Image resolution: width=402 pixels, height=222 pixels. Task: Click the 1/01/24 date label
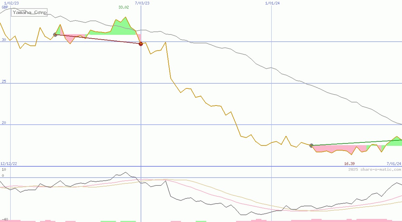[273, 3]
